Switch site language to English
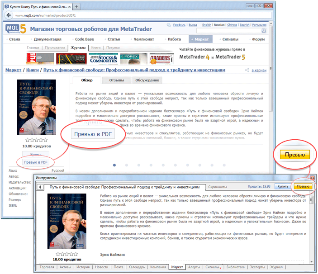 pos(206,25)
